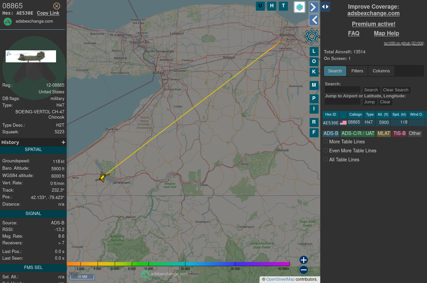Toggle the O map button
The height and width of the screenshot is (283, 427).
click(x=314, y=62)
